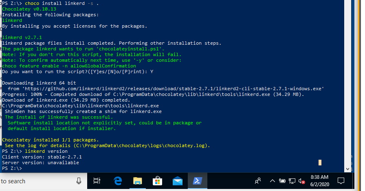The image size is (365, 191).
Task: Click 'The install of linkerd was successful.' line
Action: (x=59, y=117)
